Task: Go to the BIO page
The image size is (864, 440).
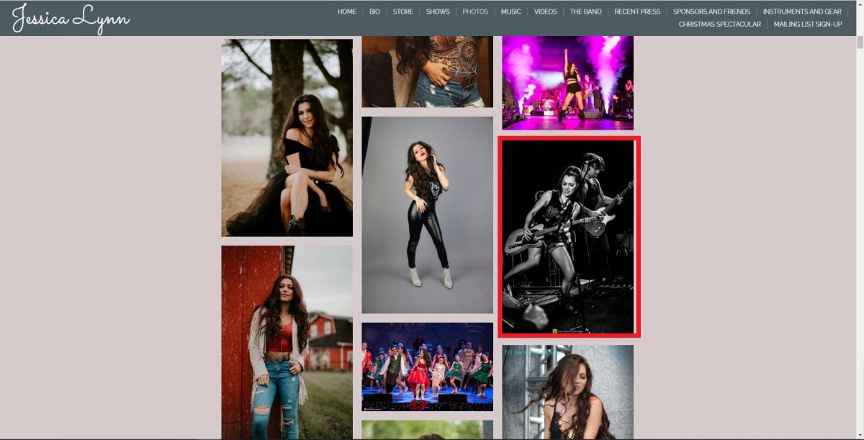Action: coord(374,12)
